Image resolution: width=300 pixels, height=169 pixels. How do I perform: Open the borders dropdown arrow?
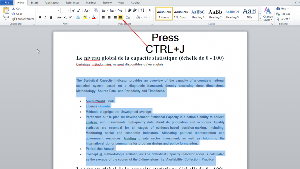tap(149, 17)
